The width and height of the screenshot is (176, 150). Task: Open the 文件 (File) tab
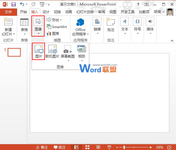click(x=9, y=12)
